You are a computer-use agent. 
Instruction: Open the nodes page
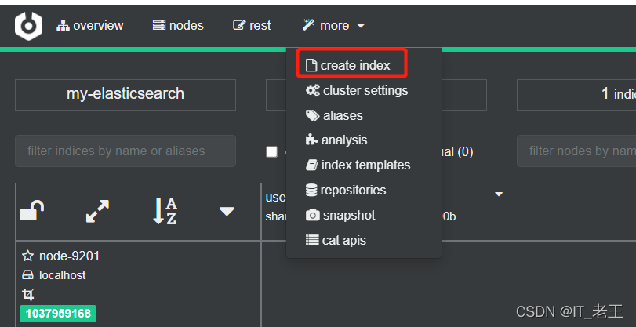[178, 25]
